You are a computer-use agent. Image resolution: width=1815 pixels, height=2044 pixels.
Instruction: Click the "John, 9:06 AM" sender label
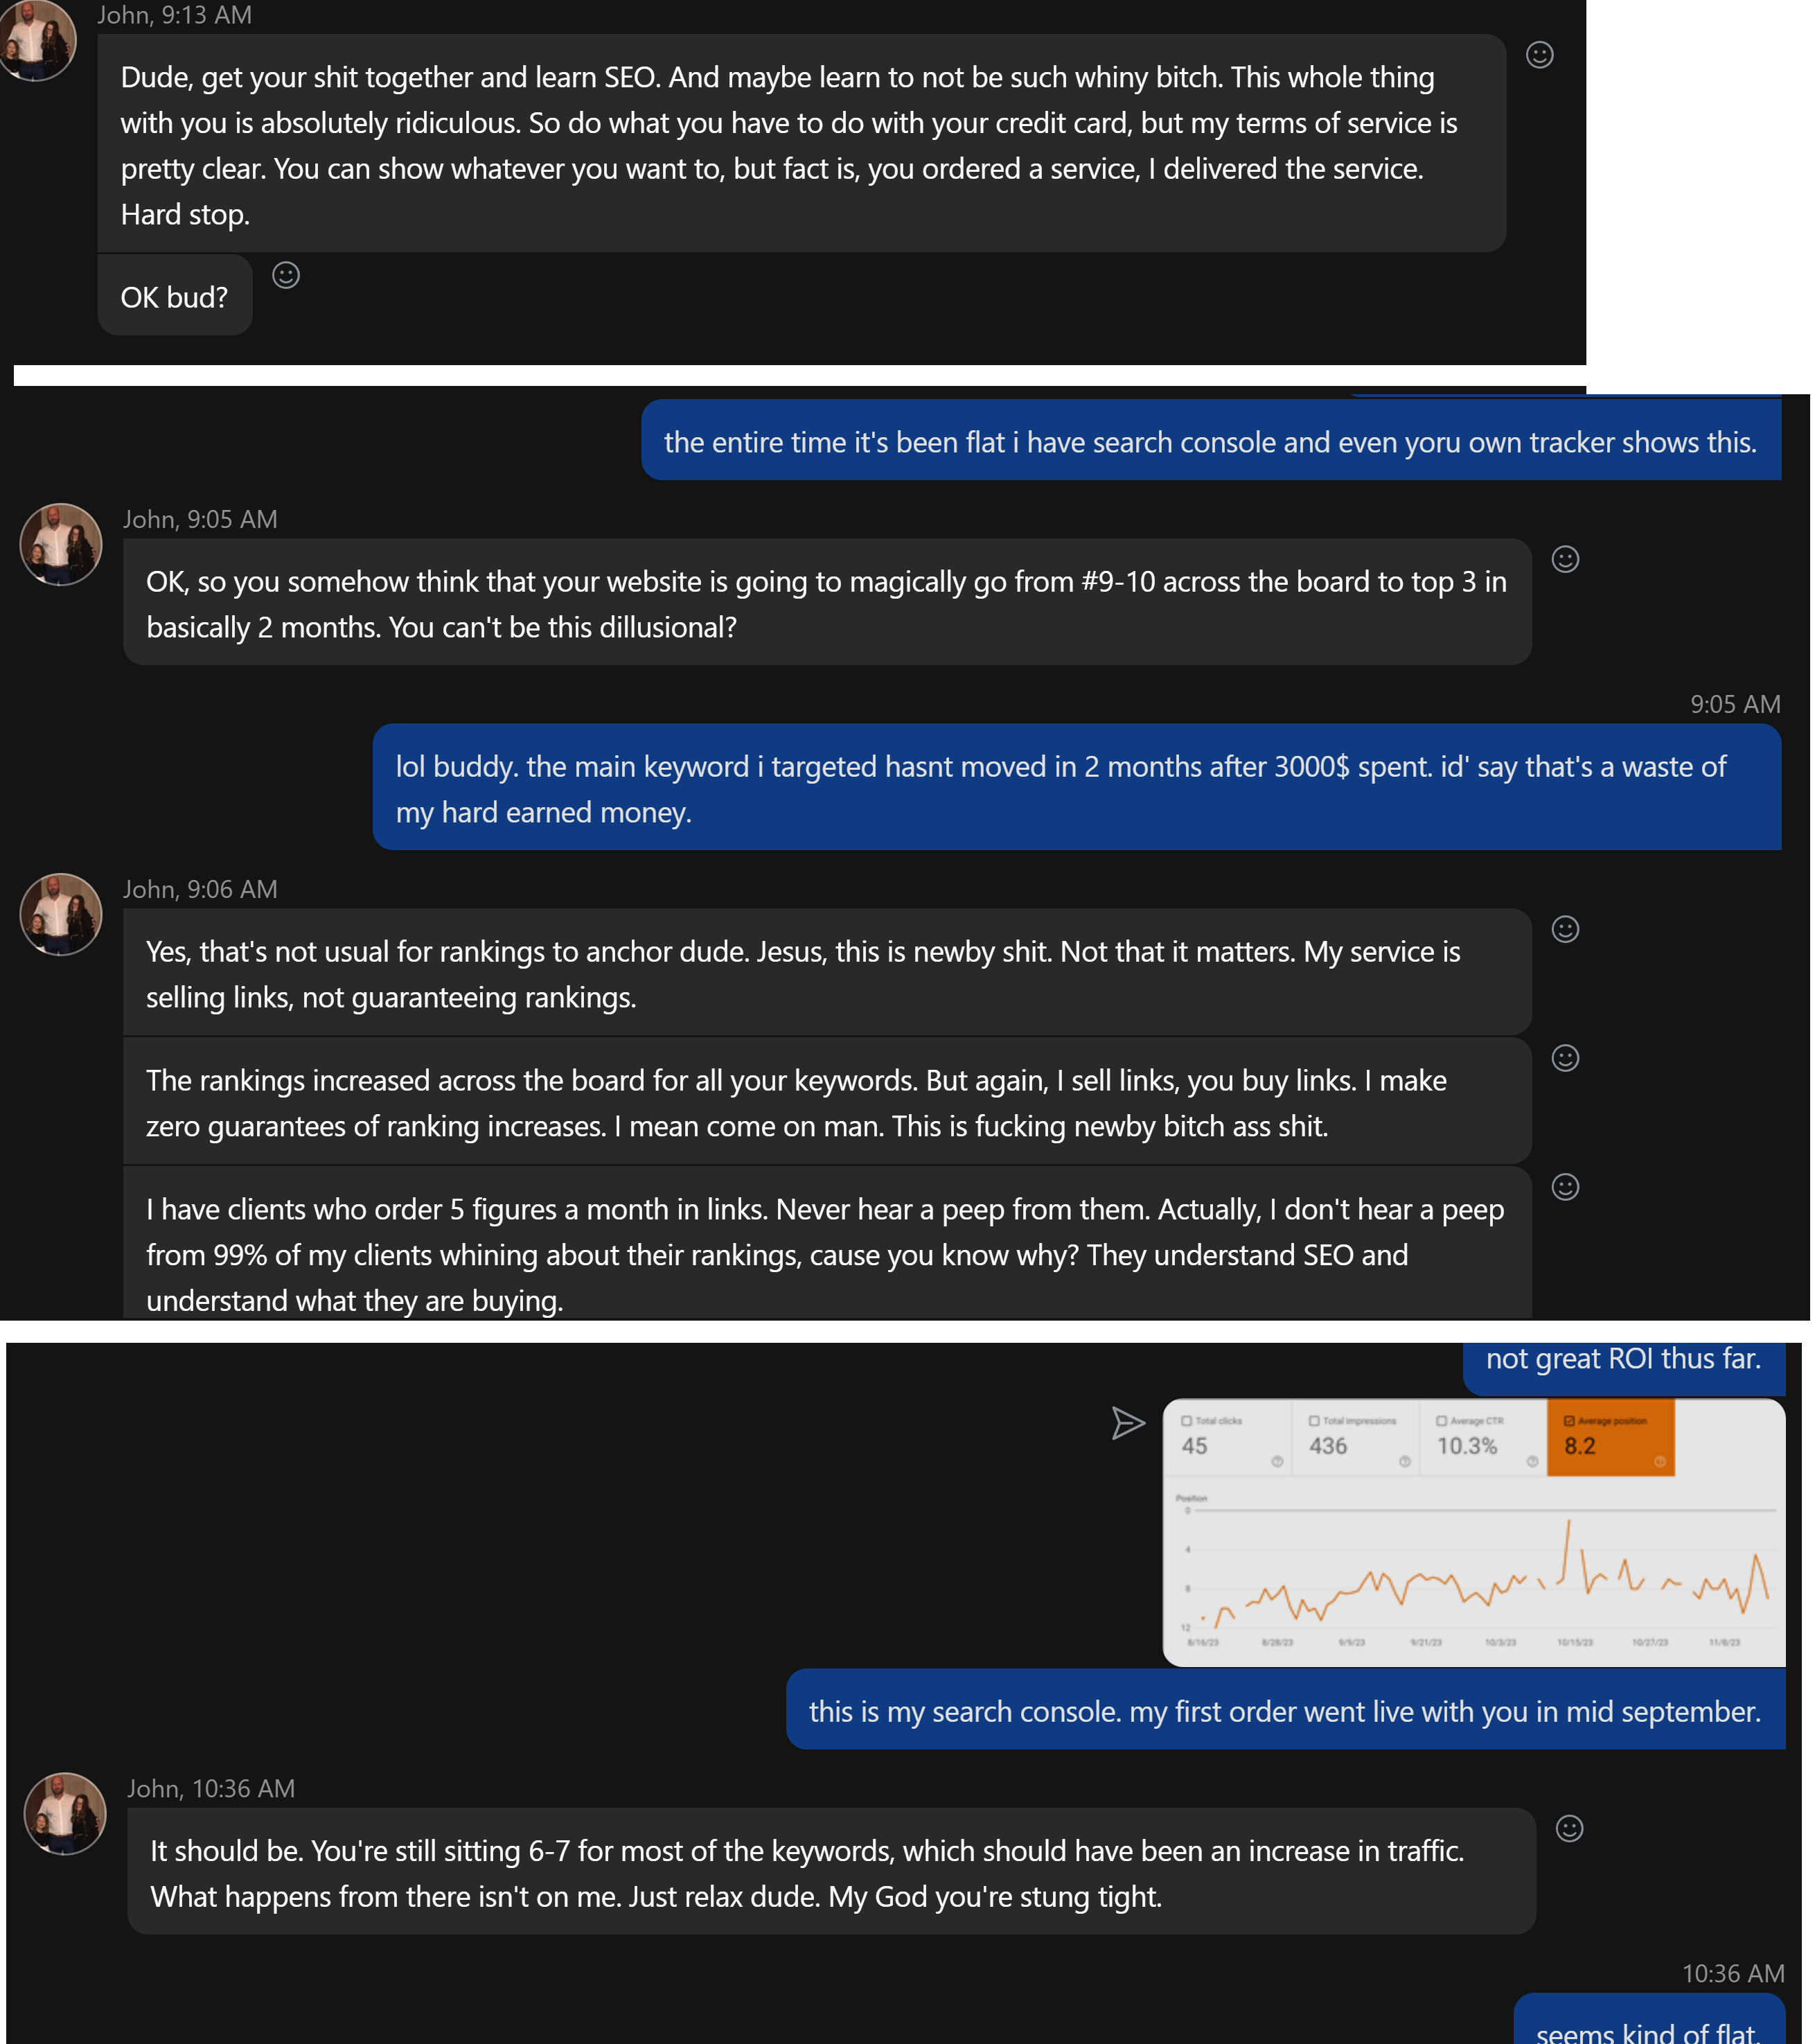click(200, 889)
